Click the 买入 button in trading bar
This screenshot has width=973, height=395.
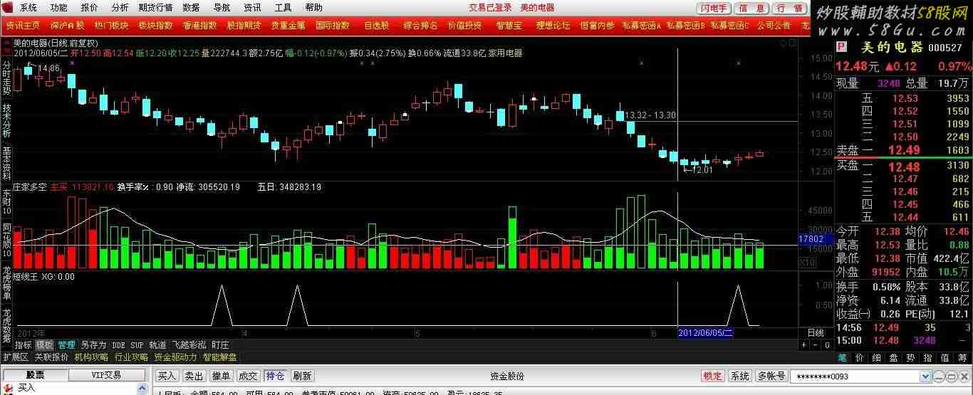click(x=167, y=376)
